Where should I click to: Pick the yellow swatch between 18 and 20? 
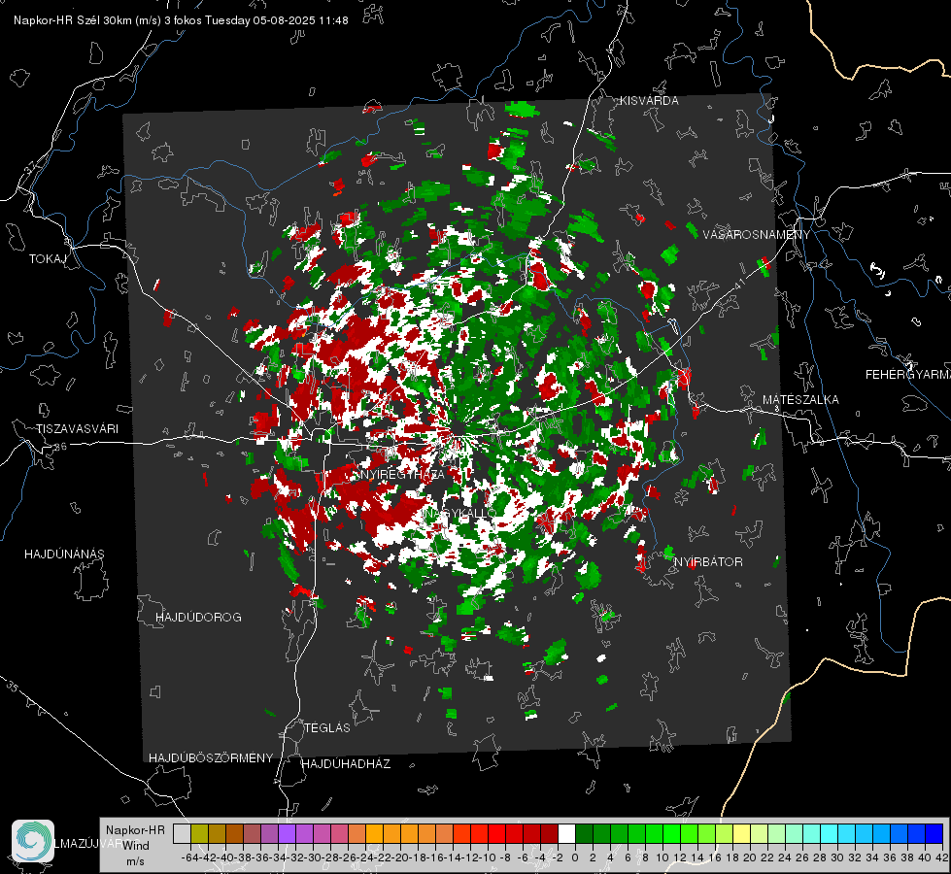(742, 833)
